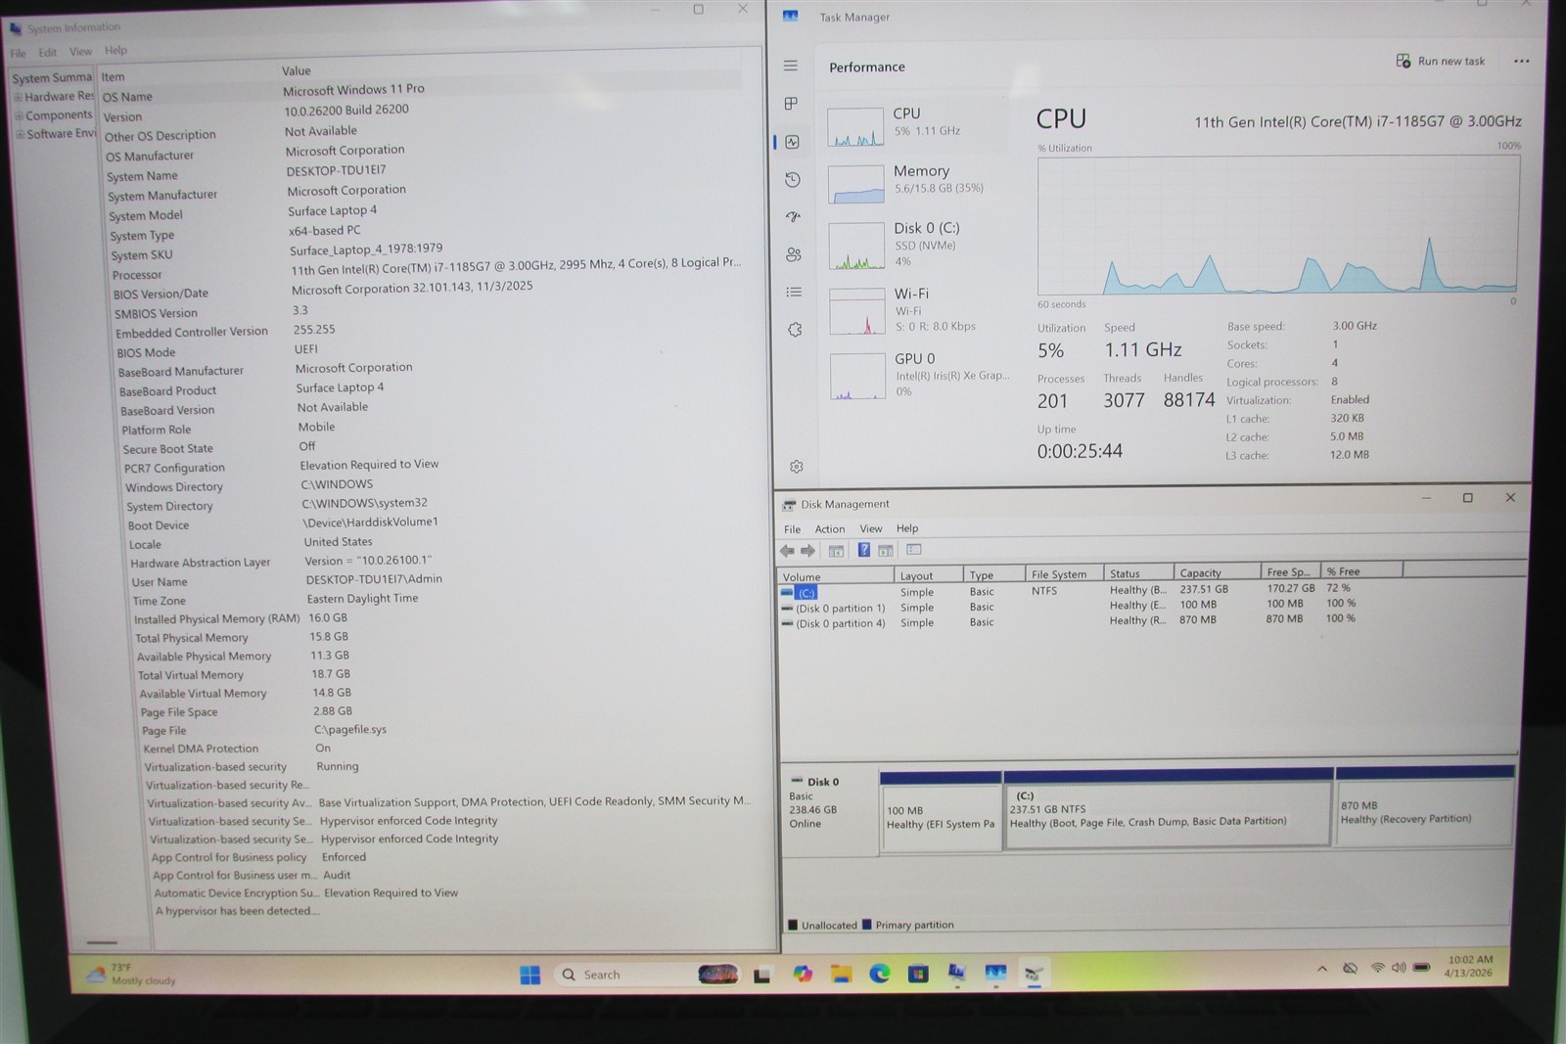Click Forward arrow in Disk Management toolbar
This screenshot has width=1566, height=1044.
click(x=807, y=551)
